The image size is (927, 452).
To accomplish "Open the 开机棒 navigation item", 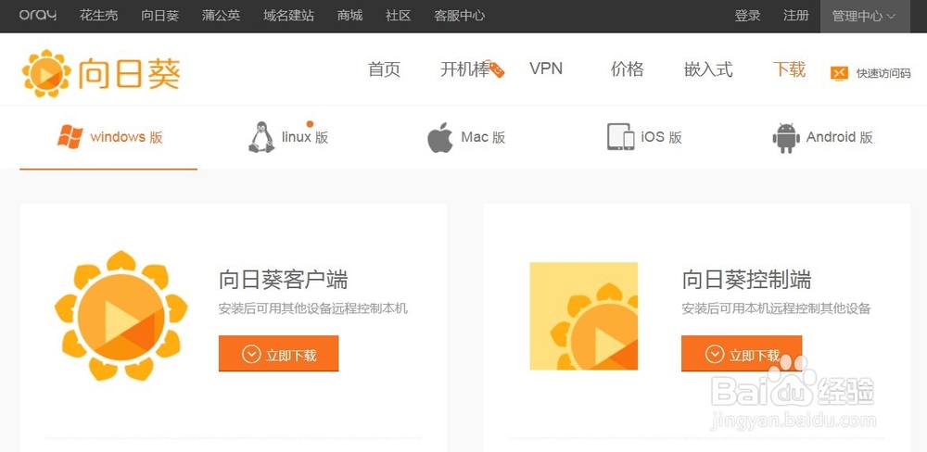I will (465, 69).
